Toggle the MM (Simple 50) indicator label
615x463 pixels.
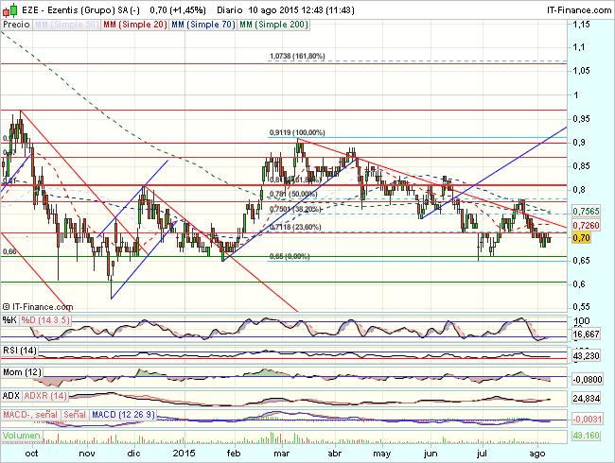point(66,25)
